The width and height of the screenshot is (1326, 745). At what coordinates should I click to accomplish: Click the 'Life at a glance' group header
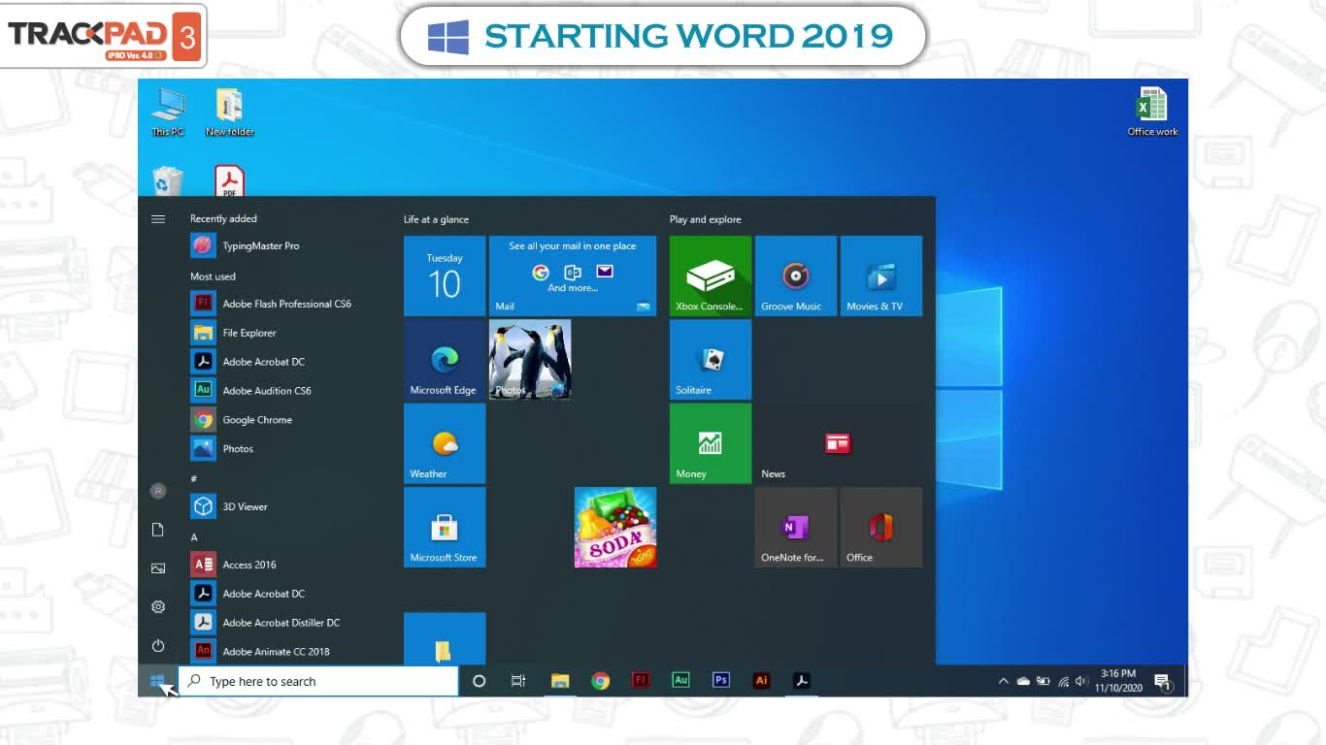436,219
